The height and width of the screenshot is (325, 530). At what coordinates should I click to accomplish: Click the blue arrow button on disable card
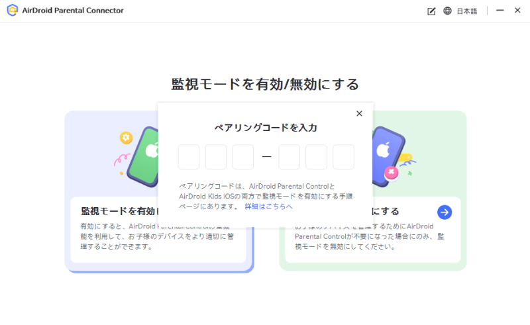pos(445,212)
